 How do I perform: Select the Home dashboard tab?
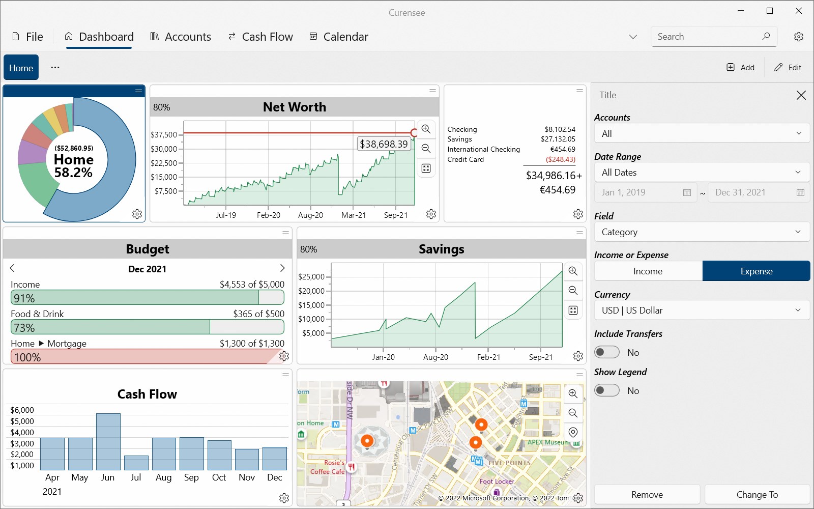pyautogui.click(x=21, y=68)
